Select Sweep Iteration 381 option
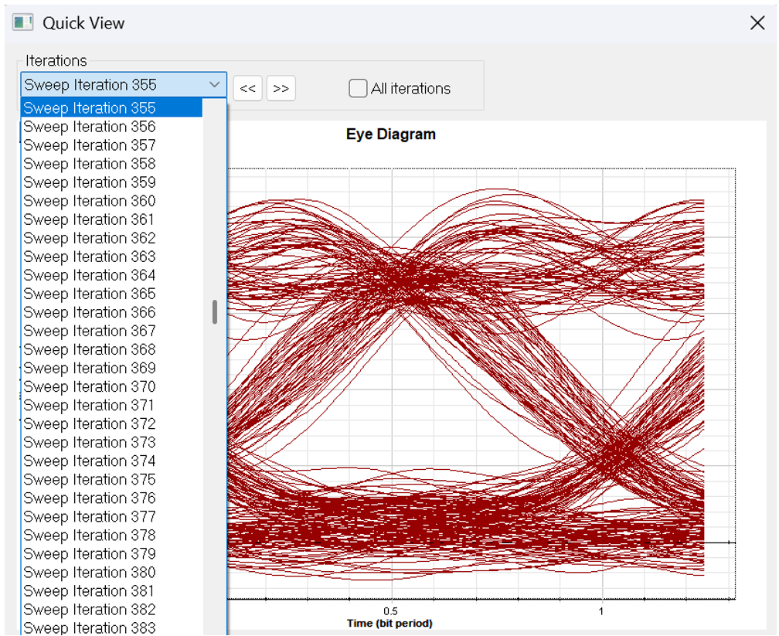This screenshot has height=636, width=779. click(90, 591)
